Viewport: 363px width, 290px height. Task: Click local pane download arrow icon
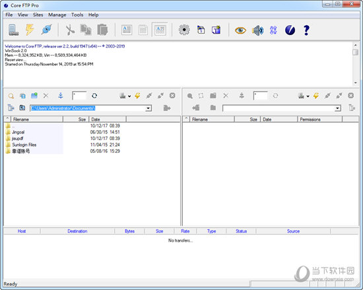pos(61,95)
